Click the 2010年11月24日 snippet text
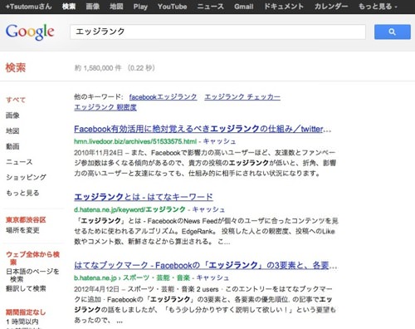Viewport: 415px width, 329px height. (x=98, y=153)
